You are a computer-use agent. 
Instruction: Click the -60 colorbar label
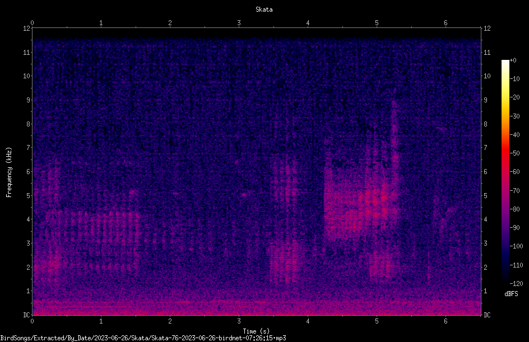click(514, 172)
